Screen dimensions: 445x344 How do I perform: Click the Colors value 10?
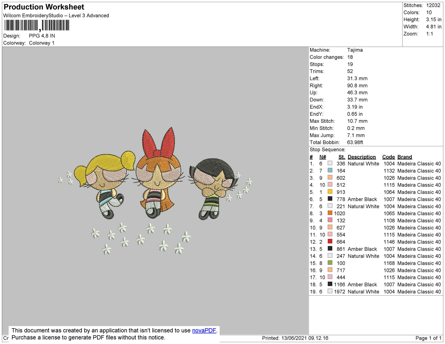click(x=429, y=12)
